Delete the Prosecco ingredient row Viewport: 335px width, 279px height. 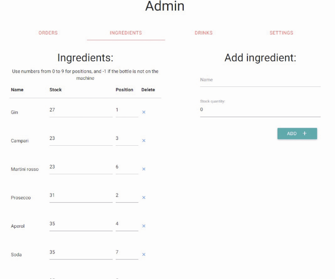[144, 198]
